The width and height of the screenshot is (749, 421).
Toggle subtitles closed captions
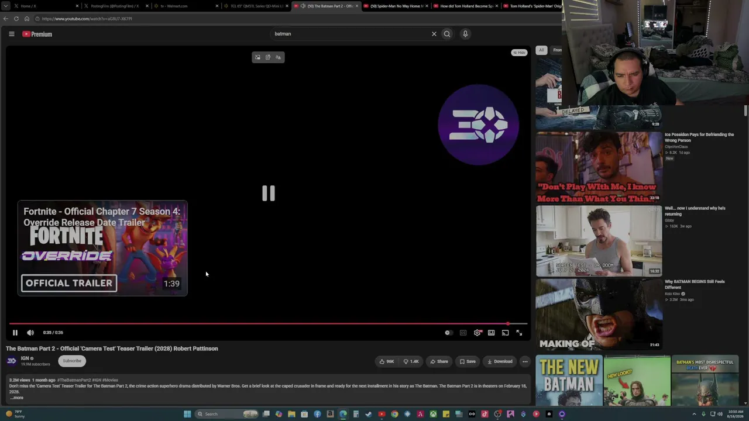tap(463, 333)
